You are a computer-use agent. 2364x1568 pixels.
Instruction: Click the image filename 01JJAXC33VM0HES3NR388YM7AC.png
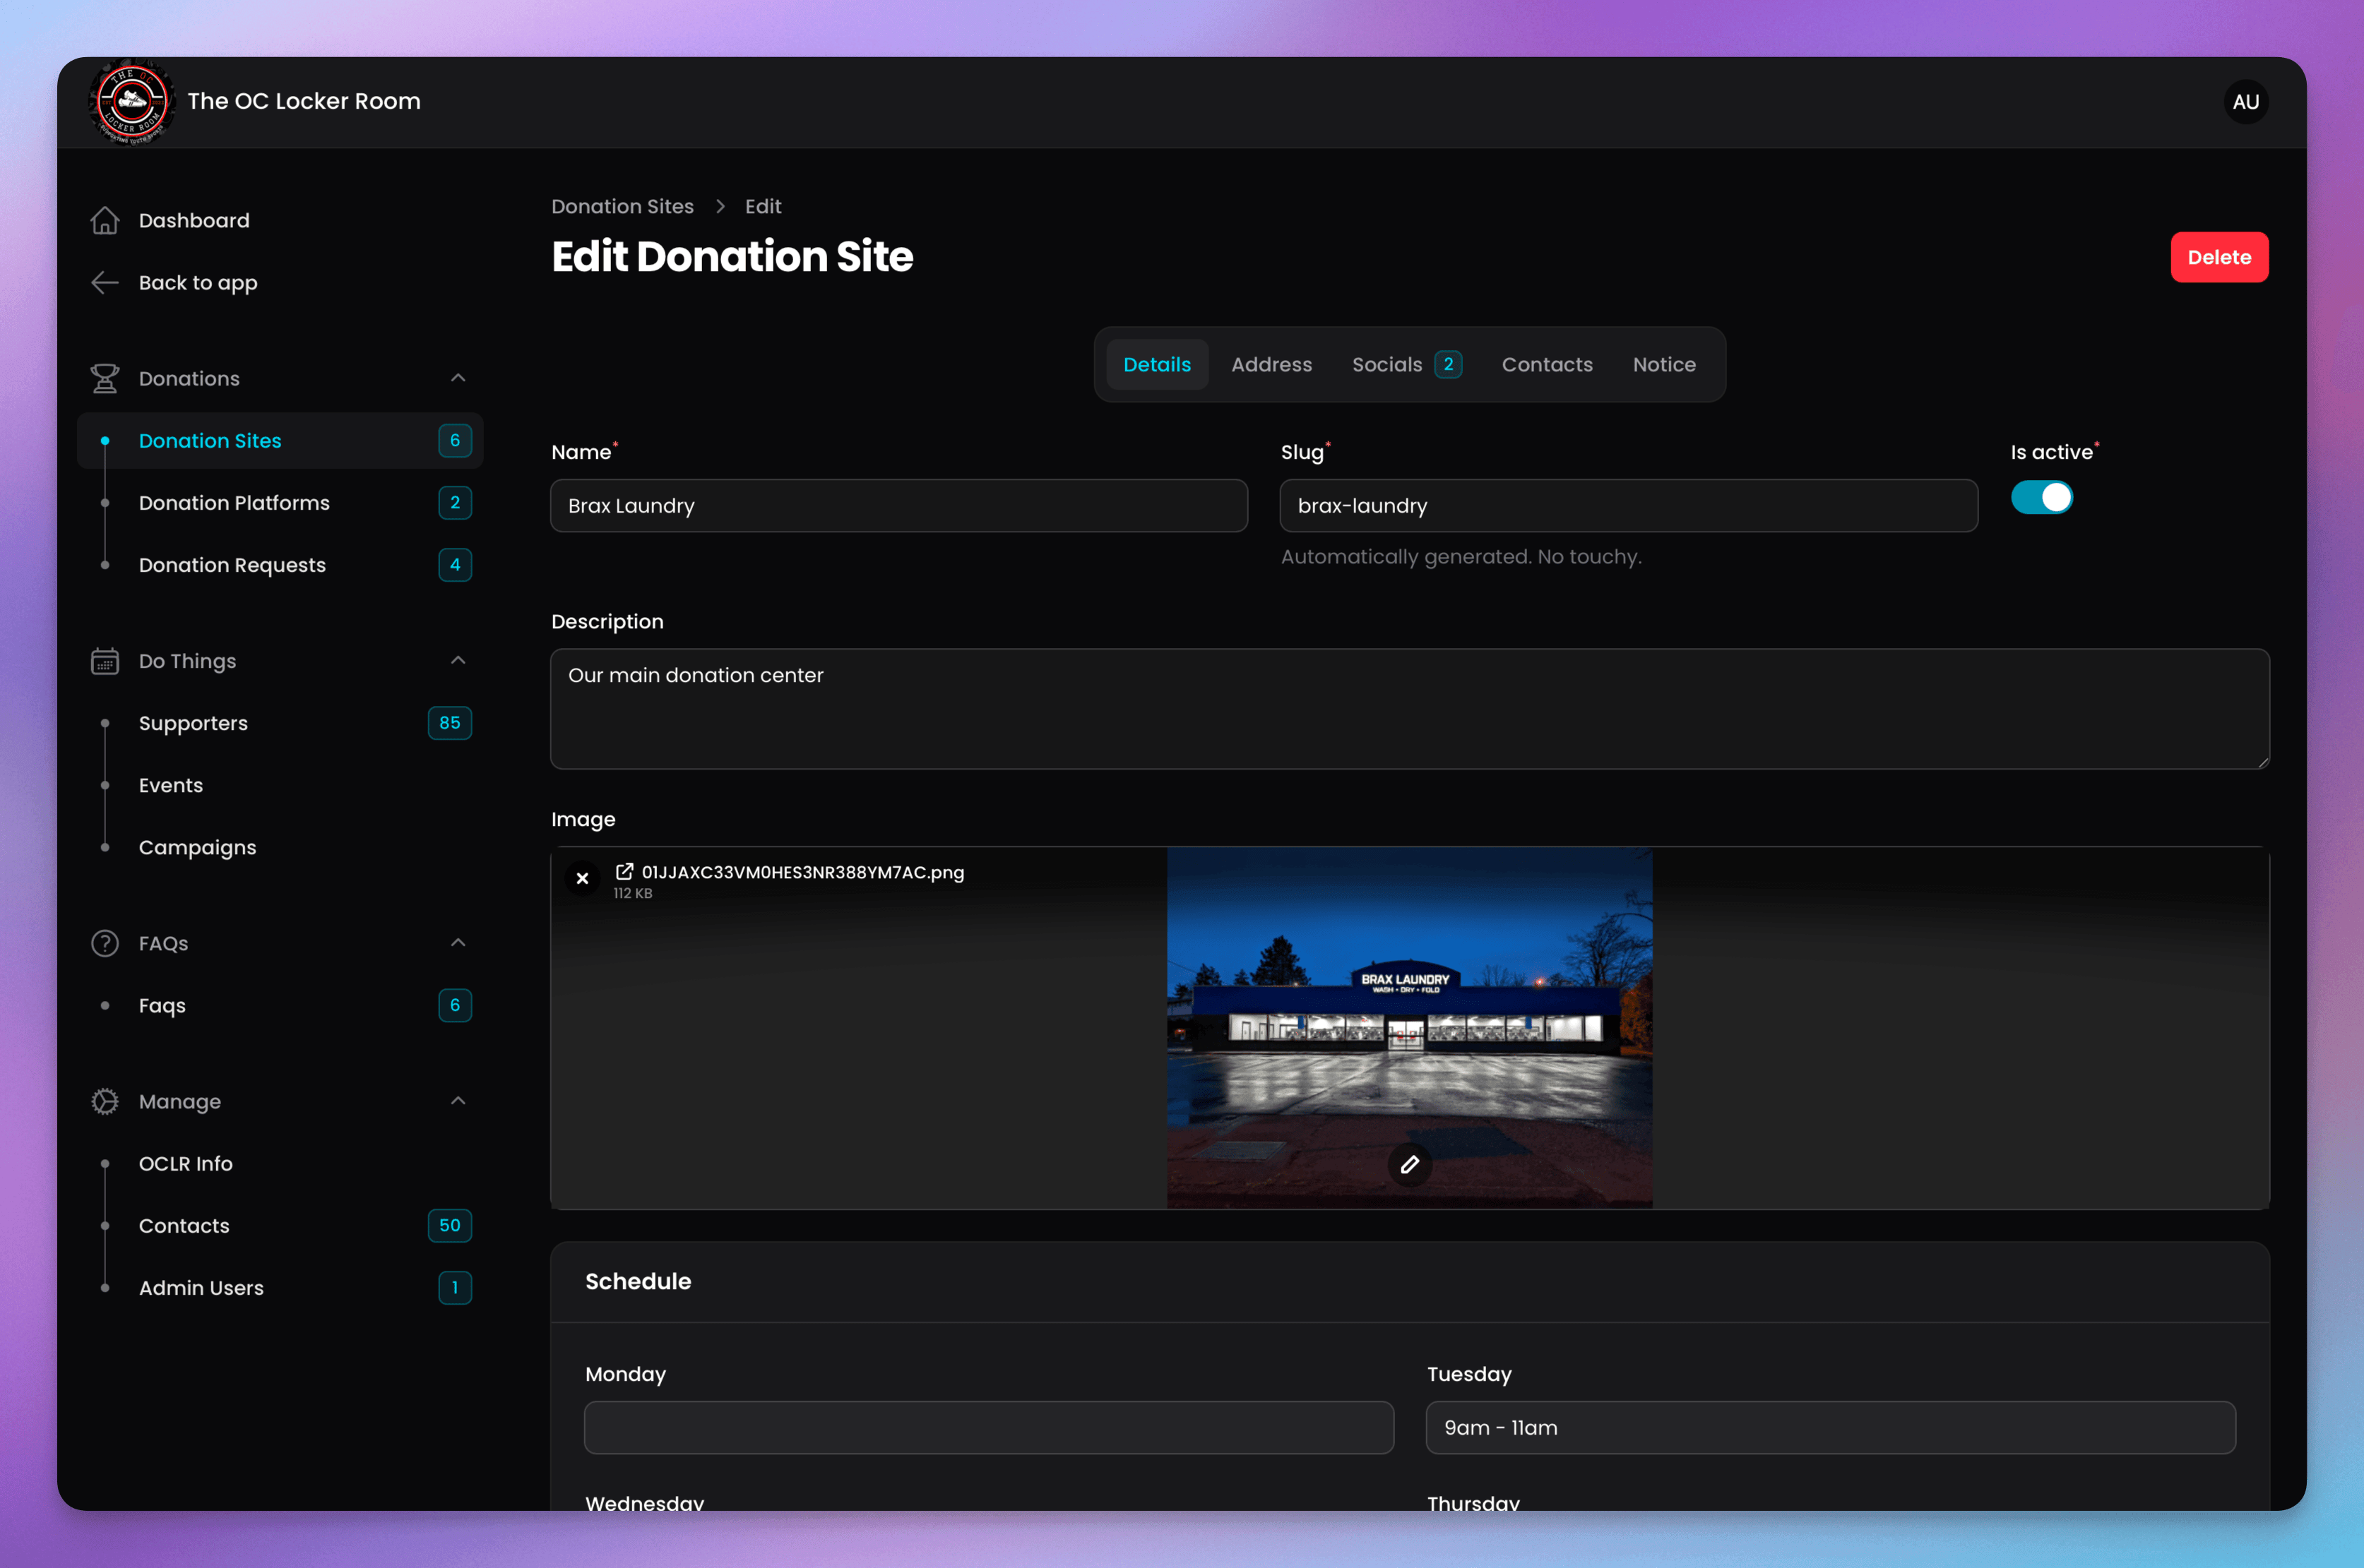pos(802,872)
